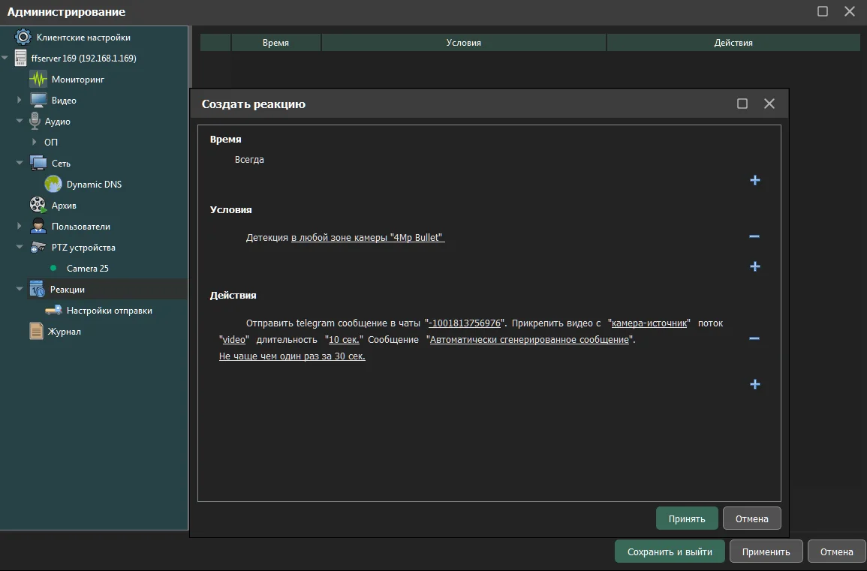Remove the telegram action with its minus
Image resolution: width=867 pixels, height=571 pixels.
click(754, 338)
